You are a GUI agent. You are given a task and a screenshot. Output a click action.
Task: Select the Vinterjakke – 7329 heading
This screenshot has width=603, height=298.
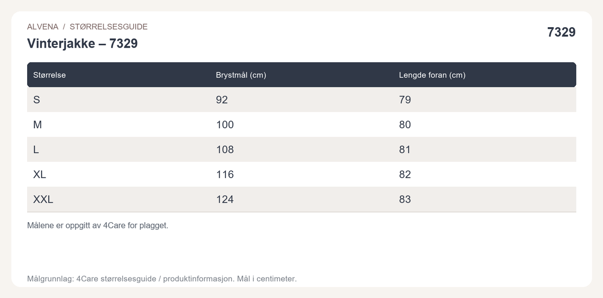82,44
